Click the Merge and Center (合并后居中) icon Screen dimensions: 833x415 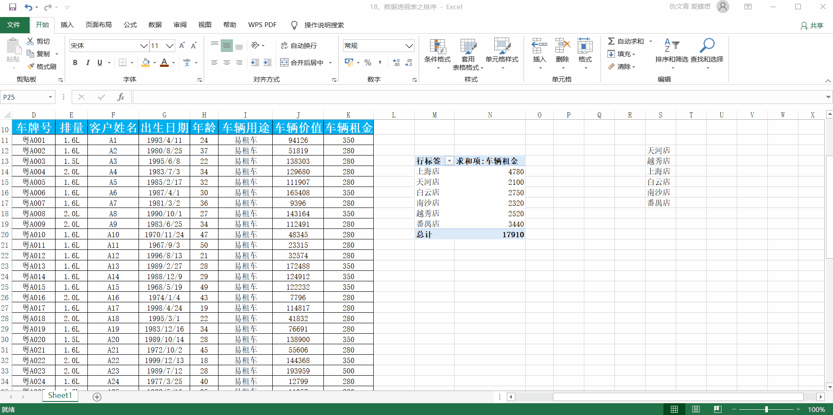284,62
